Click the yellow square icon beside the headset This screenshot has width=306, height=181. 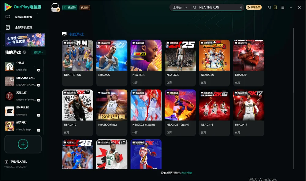point(275,7)
